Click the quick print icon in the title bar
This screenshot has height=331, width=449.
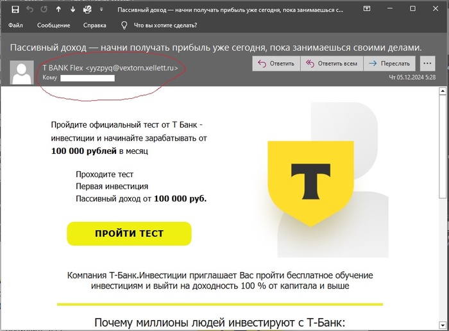pos(88,10)
